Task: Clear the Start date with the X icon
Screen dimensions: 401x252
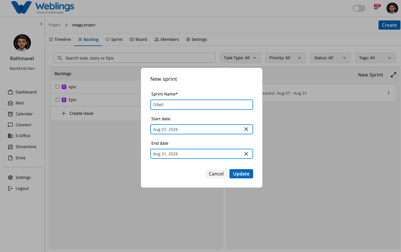Action: 246,129
